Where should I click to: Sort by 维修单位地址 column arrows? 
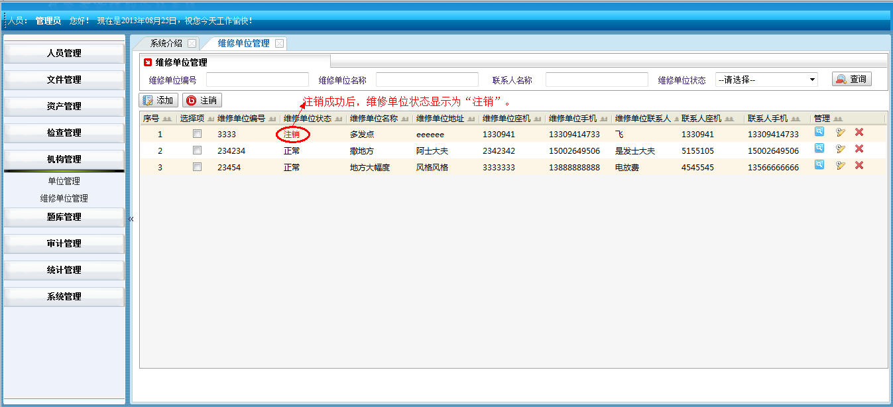coord(472,119)
